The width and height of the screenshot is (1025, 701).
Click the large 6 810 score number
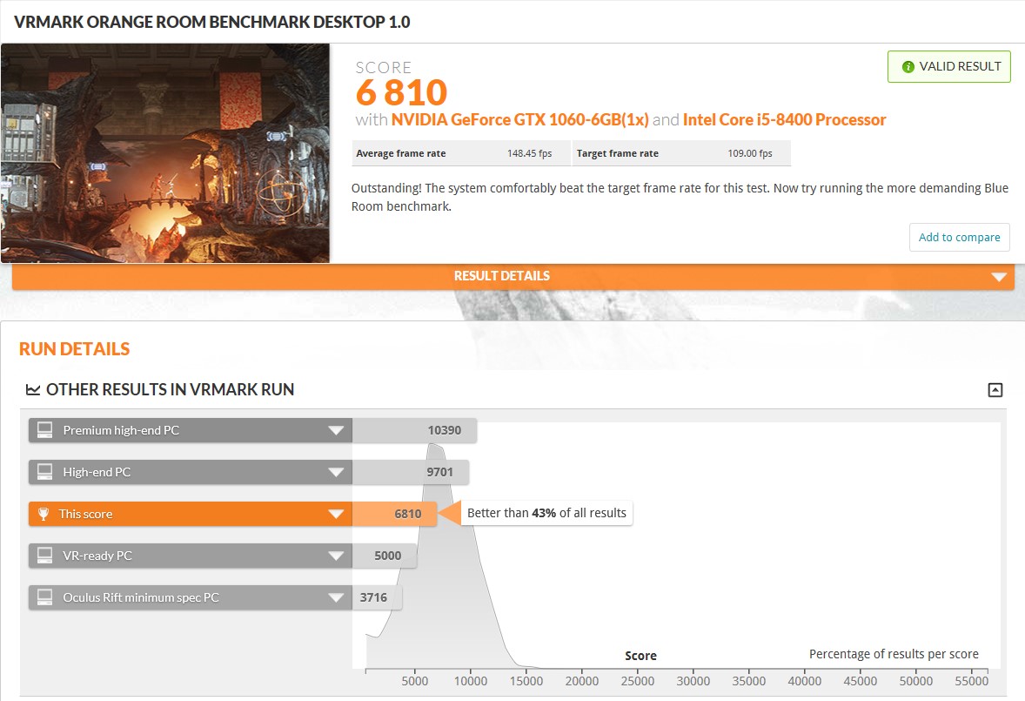pos(401,92)
